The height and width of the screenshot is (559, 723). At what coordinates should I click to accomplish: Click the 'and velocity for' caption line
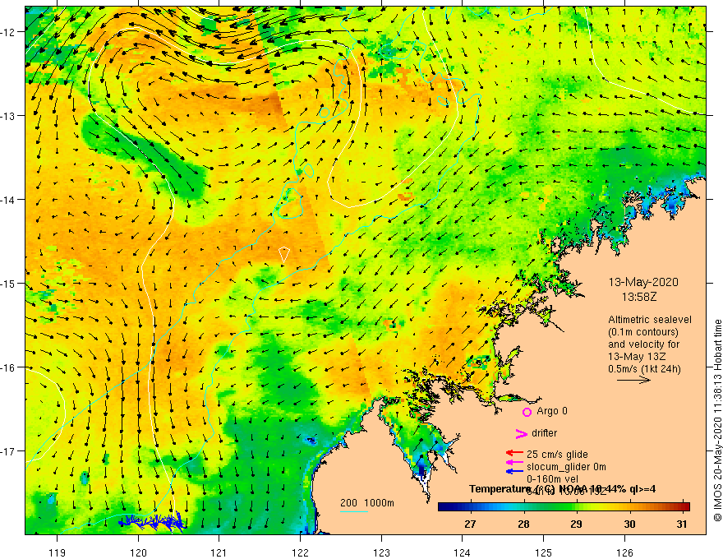point(643,344)
